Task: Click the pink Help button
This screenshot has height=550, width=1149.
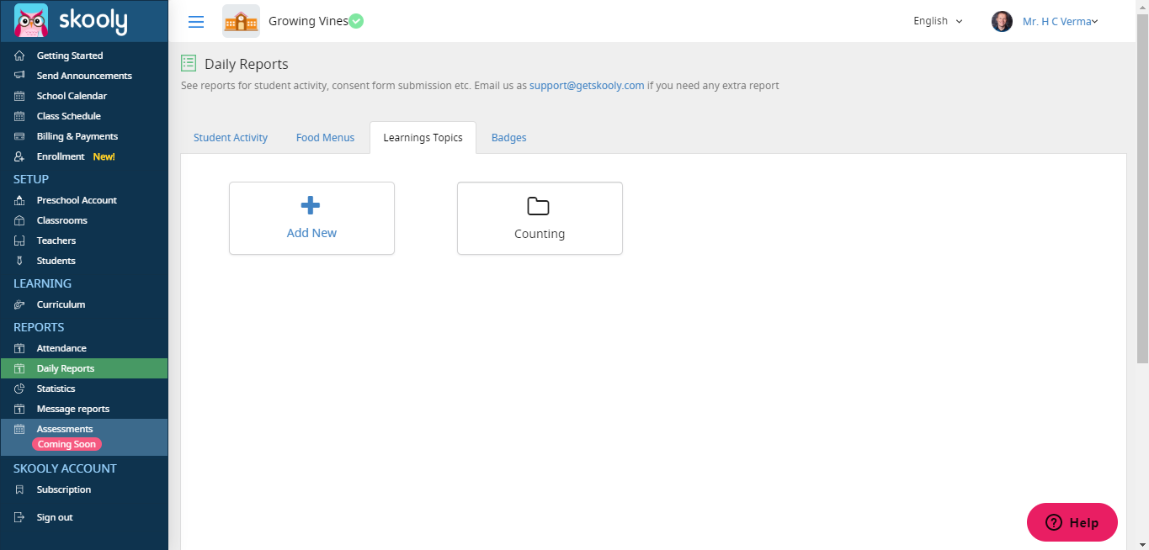Action: (x=1072, y=522)
